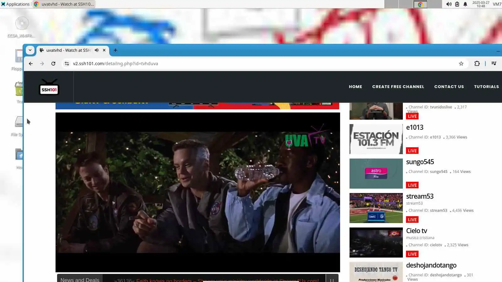Screen dimensions: 502x282
Task: Pause the news ticker
Action: click(332, 279)
